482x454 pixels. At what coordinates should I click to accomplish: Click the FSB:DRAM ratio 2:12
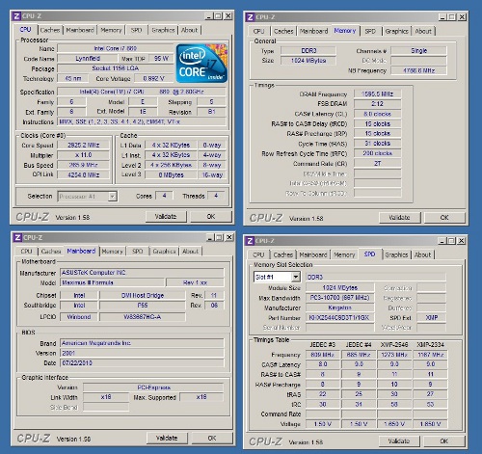(x=377, y=104)
